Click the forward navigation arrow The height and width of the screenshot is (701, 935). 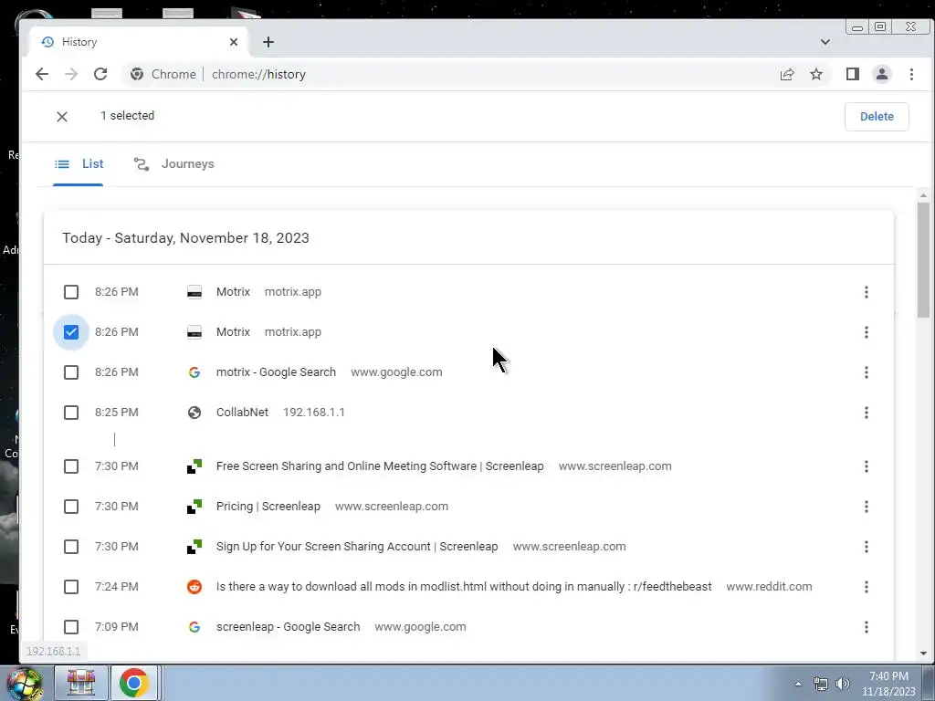click(71, 74)
